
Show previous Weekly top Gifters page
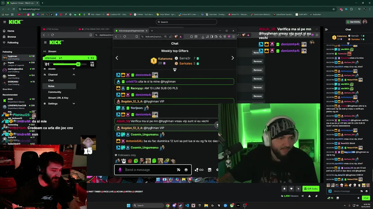[x=117, y=58]
